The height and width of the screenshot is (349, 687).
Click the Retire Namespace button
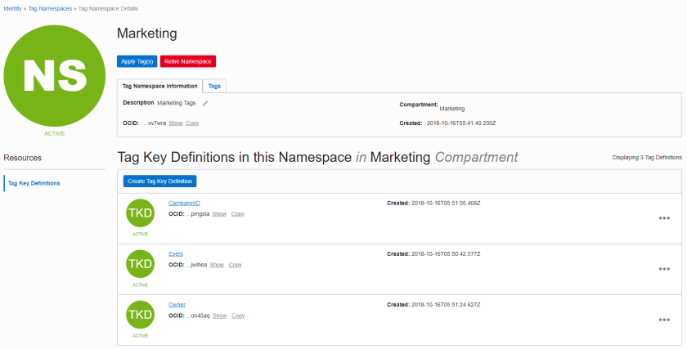pyautogui.click(x=188, y=61)
